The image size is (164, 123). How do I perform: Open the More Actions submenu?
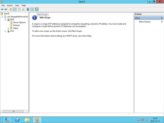tap(162, 22)
